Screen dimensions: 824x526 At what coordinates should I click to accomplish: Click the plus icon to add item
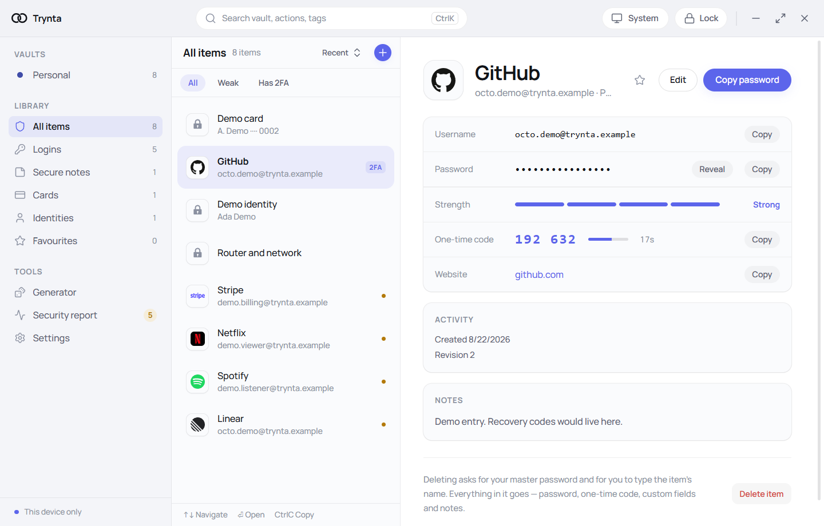pyautogui.click(x=383, y=53)
